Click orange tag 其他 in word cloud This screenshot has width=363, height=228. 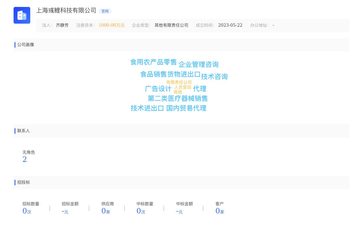[x=178, y=92]
